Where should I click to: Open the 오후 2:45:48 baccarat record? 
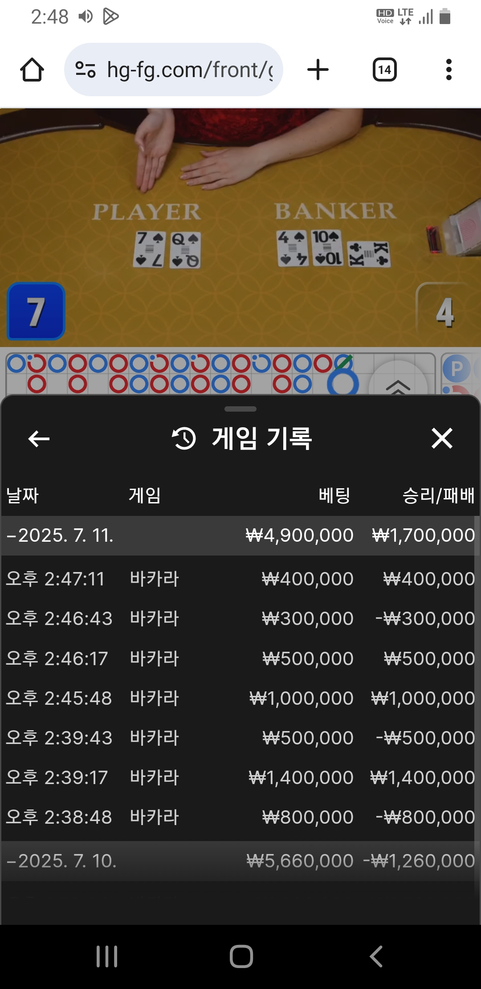tap(240, 698)
